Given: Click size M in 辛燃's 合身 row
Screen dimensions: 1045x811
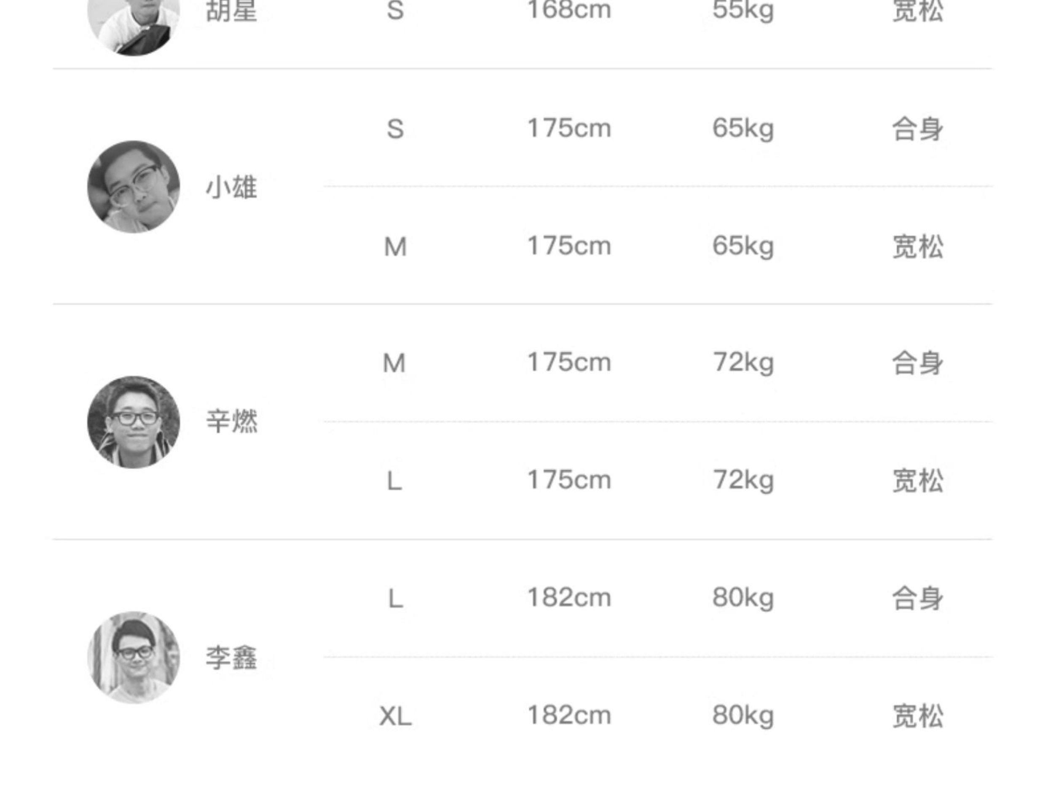Looking at the screenshot, I should pos(394,363).
